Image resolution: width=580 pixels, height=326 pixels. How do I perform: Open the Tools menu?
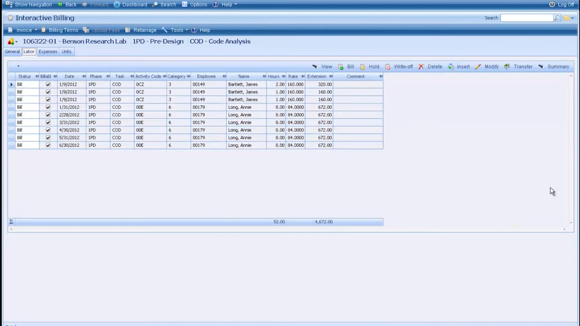click(x=177, y=30)
